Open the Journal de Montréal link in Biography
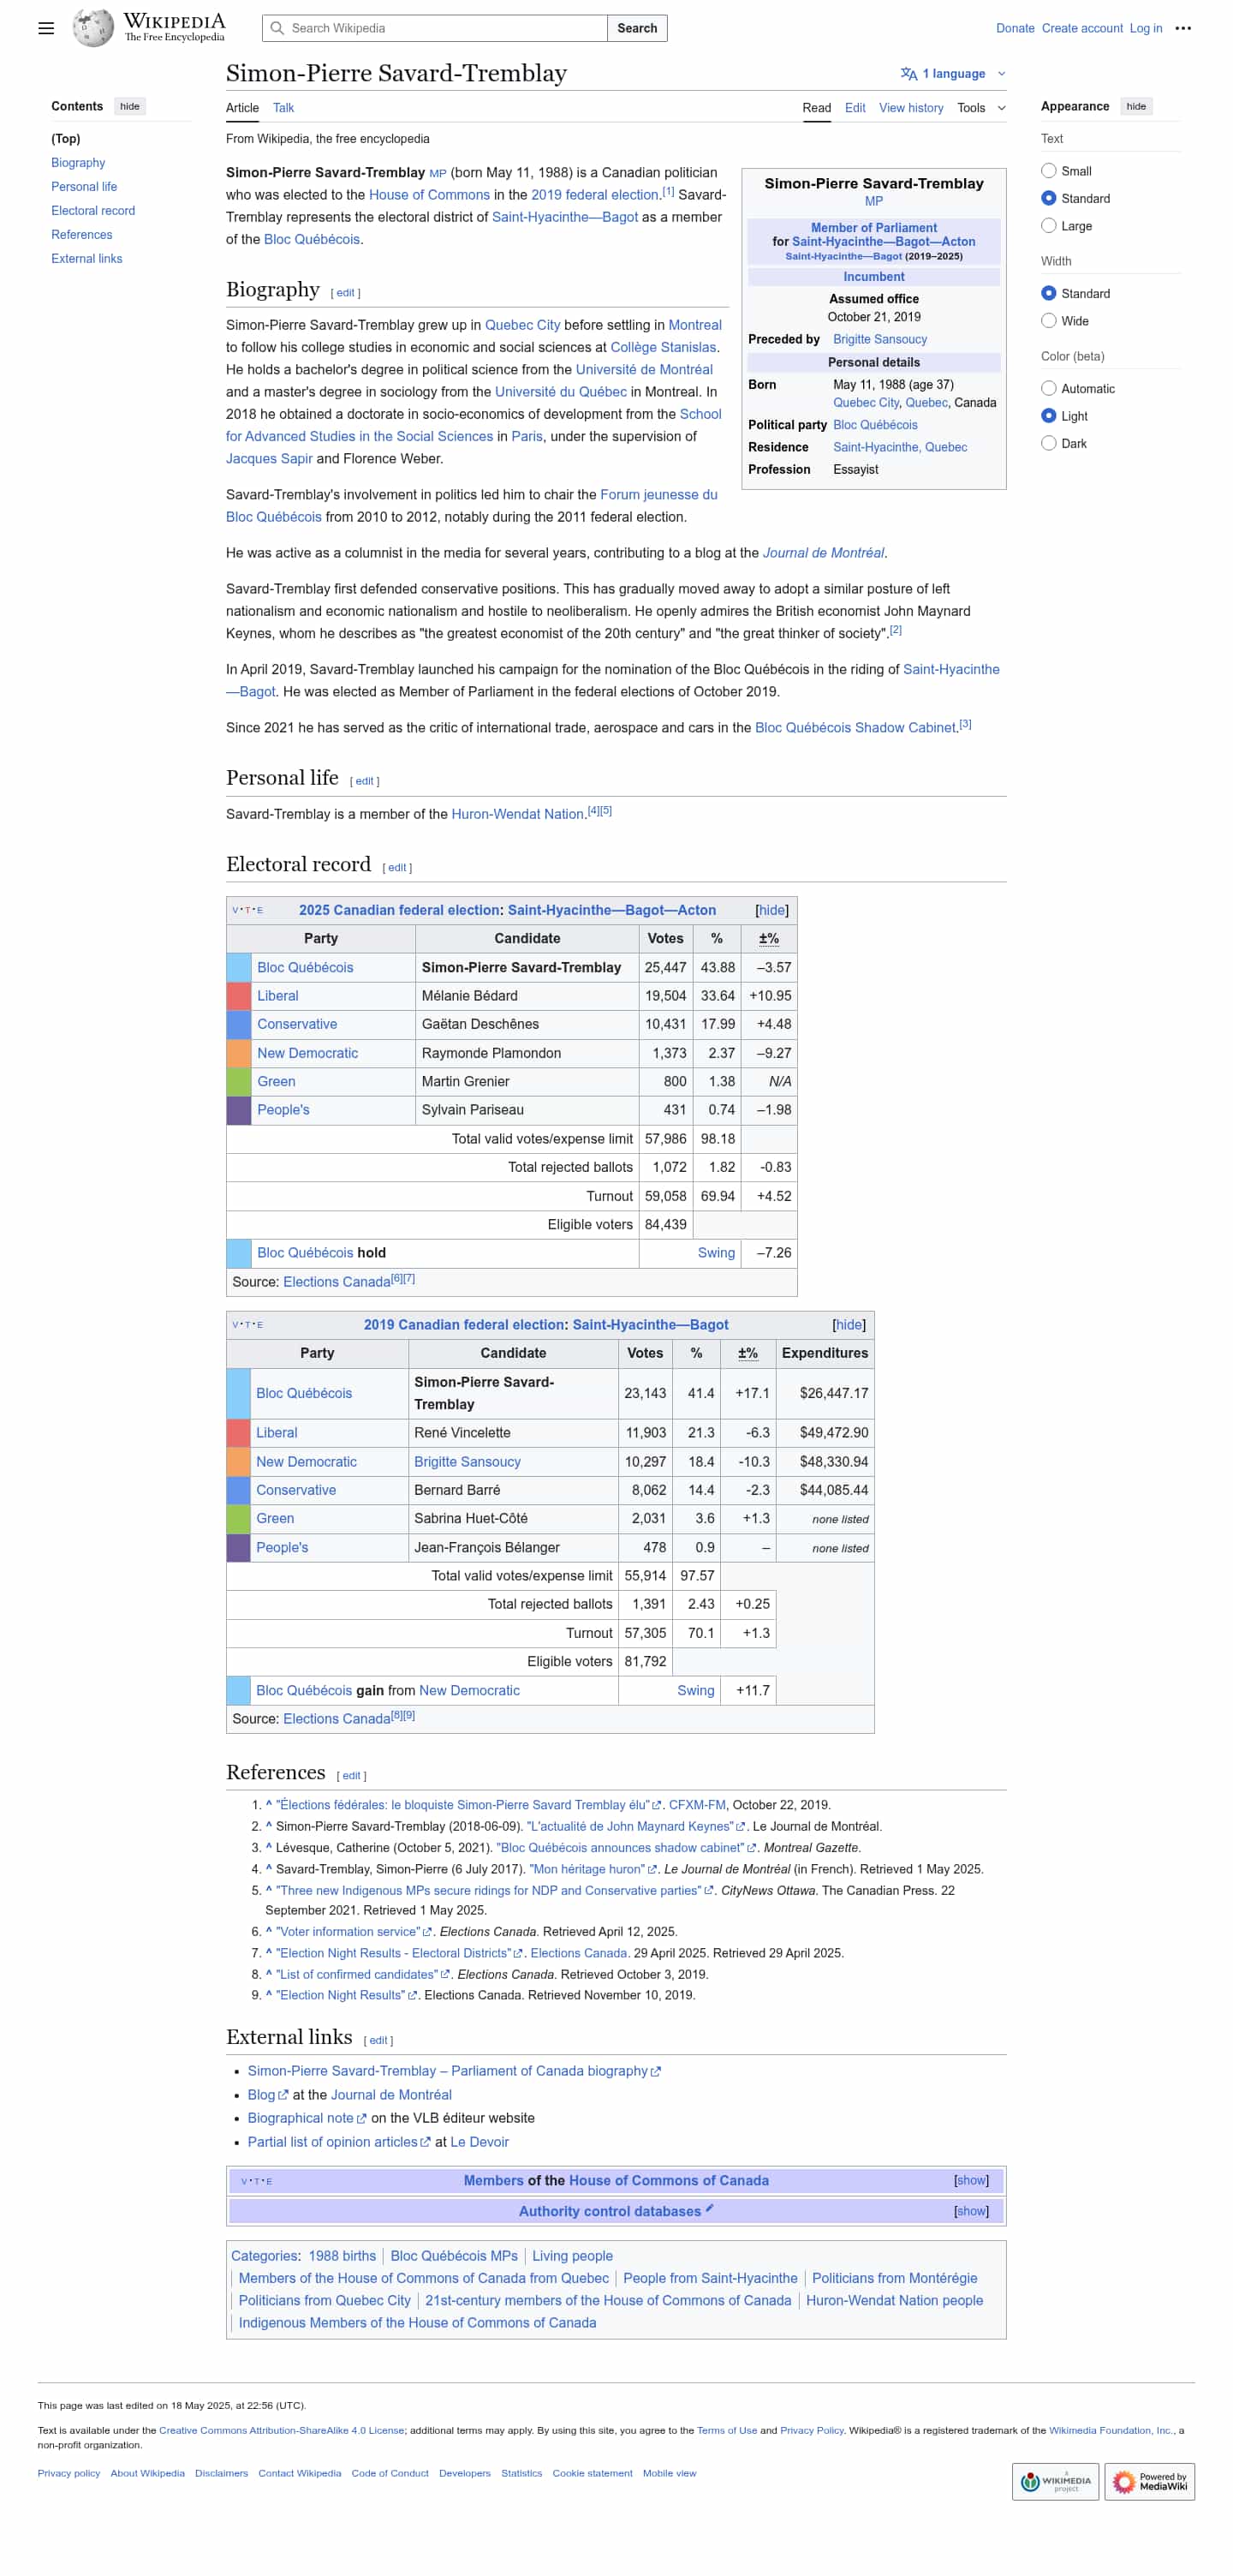1233x2576 pixels. pyautogui.click(x=822, y=553)
